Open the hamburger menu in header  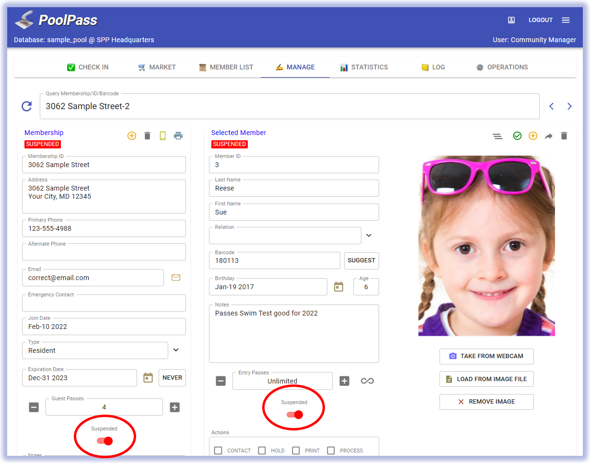[x=566, y=20]
